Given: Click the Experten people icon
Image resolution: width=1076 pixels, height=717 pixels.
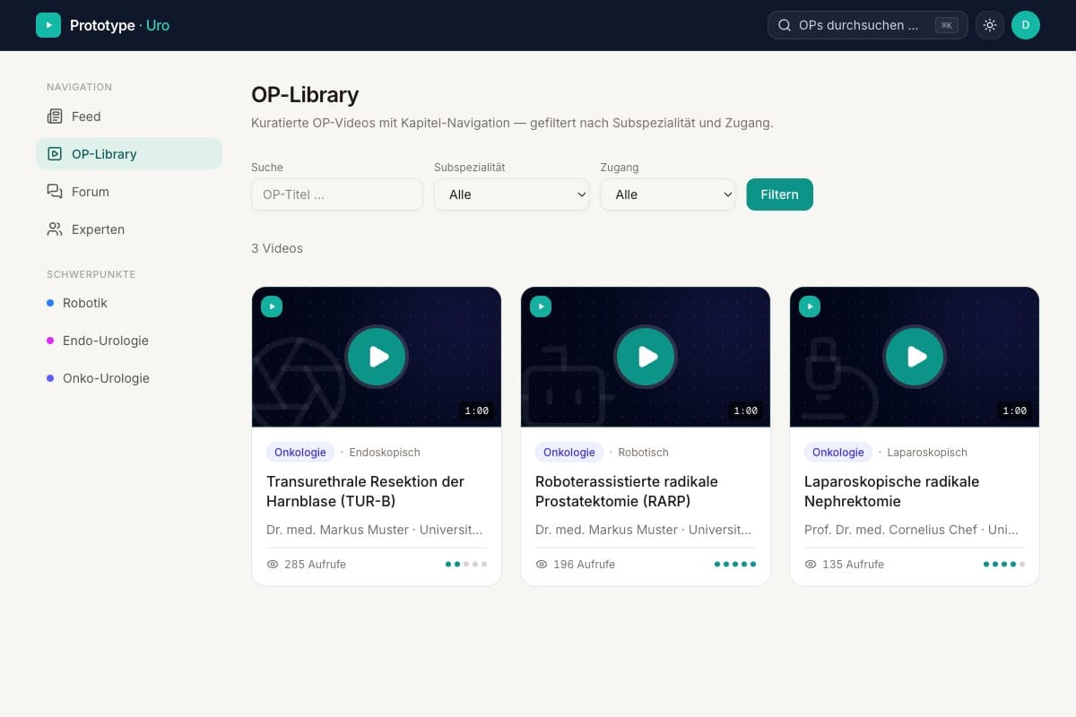Looking at the screenshot, I should pos(55,229).
